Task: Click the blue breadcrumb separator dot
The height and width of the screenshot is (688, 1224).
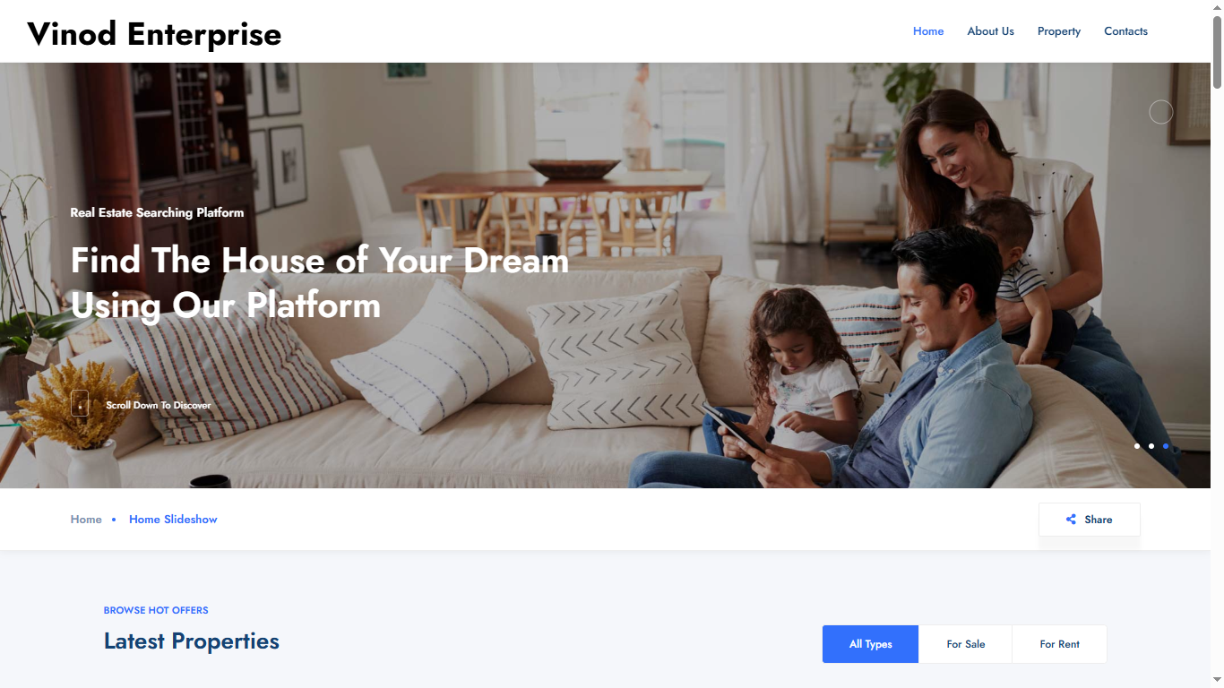Action: pos(114,520)
